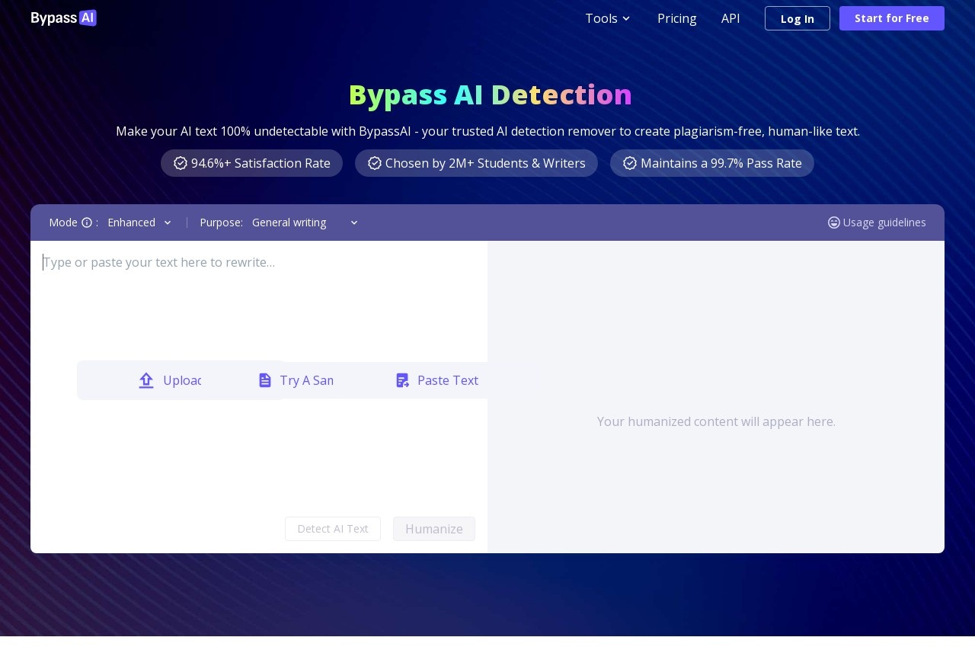This screenshot has height=650, width=975.
Task: Click the Try A Sample label text
Action: click(306, 380)
